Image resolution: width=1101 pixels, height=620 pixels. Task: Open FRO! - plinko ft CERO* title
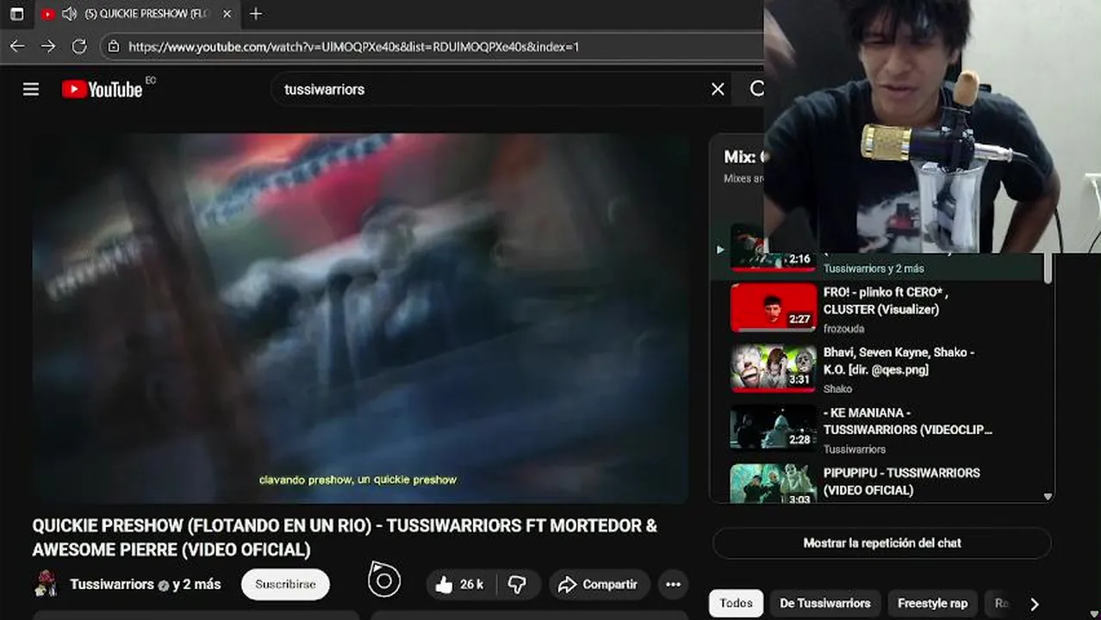click(x=886, y=301)
